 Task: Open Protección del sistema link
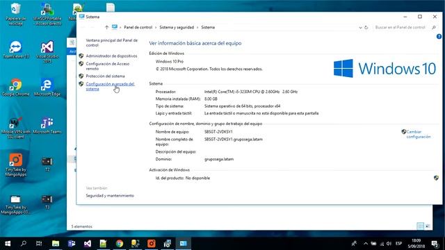(105, 76)
